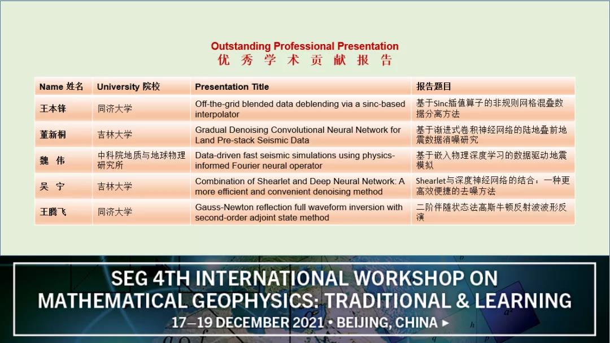Click the "Gauss-Newton reflection full waveform inversion" title
610x343 pixels.
click(299, 212)
